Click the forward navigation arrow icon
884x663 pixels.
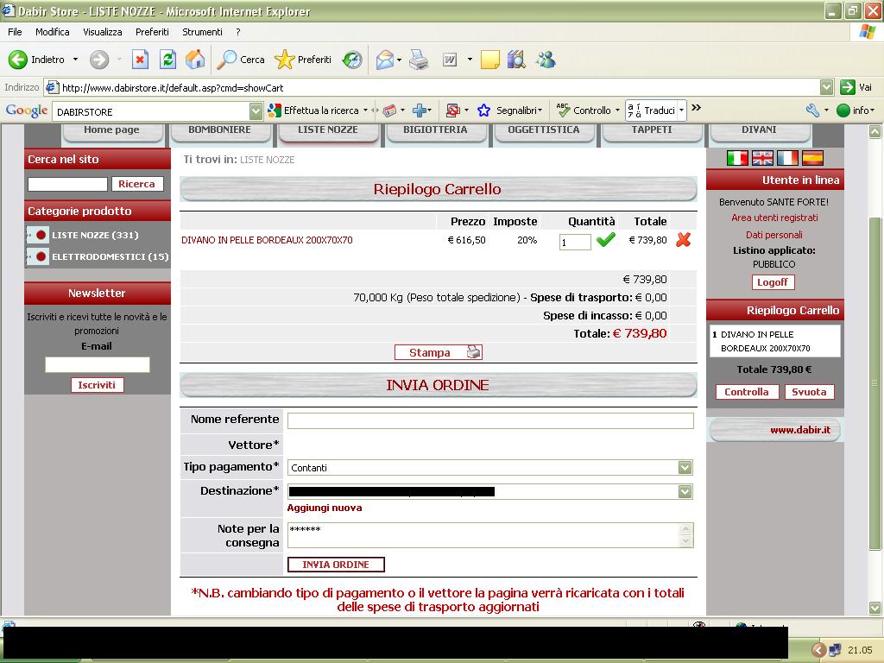(99, 60)
